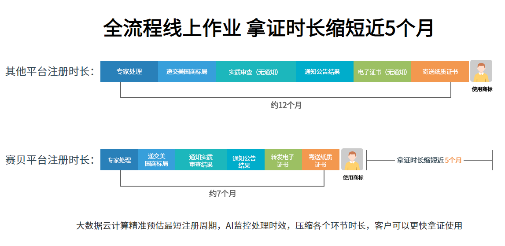Screen dimensions: 505x246
Task: Click the 约12个月 duration label
Action: point(286,105)
